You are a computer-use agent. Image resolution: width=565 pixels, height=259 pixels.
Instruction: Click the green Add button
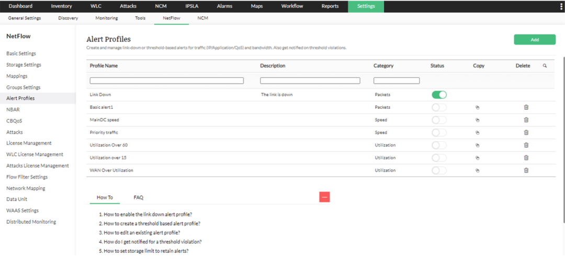tap(534, 40)
